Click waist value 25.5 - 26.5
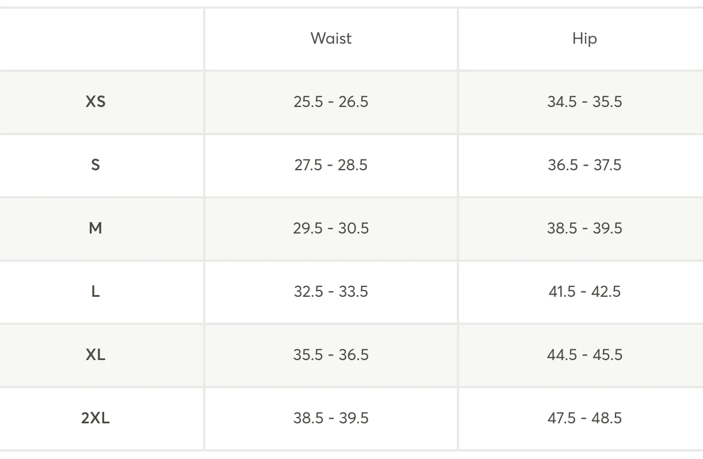Image resolution: width=703 pixels, height=459 pixels. 331,102
